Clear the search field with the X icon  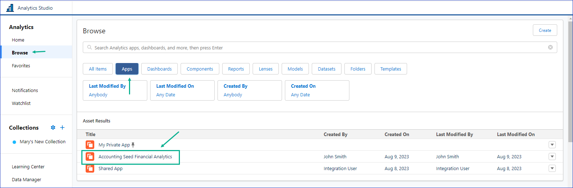(550, 47)
